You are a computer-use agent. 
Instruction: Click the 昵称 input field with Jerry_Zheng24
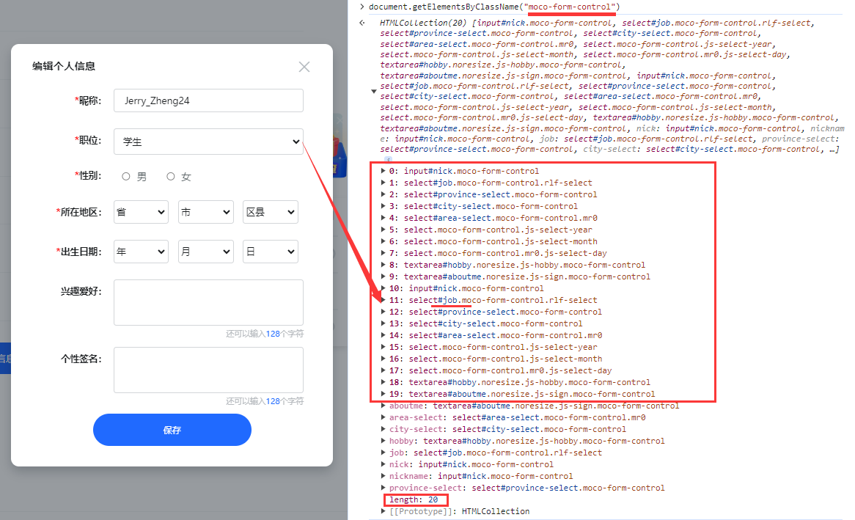click(208, 100)
